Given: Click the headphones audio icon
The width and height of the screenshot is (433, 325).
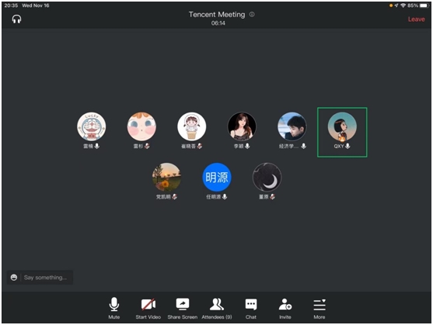Looking at the screenshot, I should click(x=16, y=19).
